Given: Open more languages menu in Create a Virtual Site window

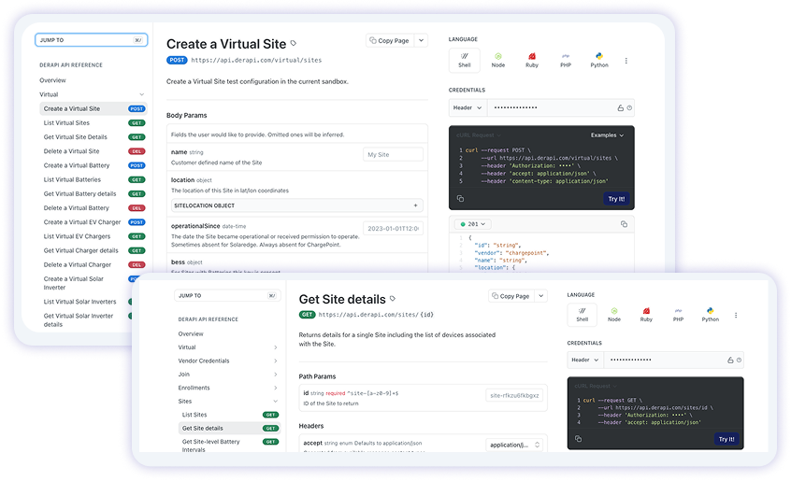Looking at the screenshot, I should pyautogui.click(x=626, y=61).
